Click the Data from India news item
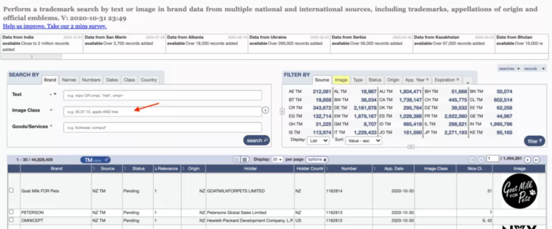Viewport: 552px width, 229px height. [x=42, y=43]
